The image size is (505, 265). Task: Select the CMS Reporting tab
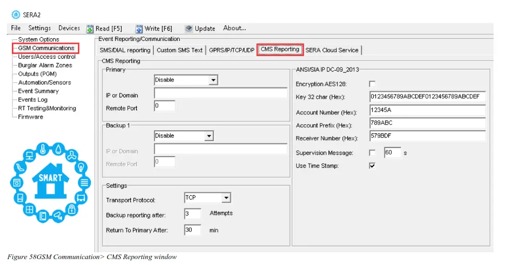[x=280, y=50]
